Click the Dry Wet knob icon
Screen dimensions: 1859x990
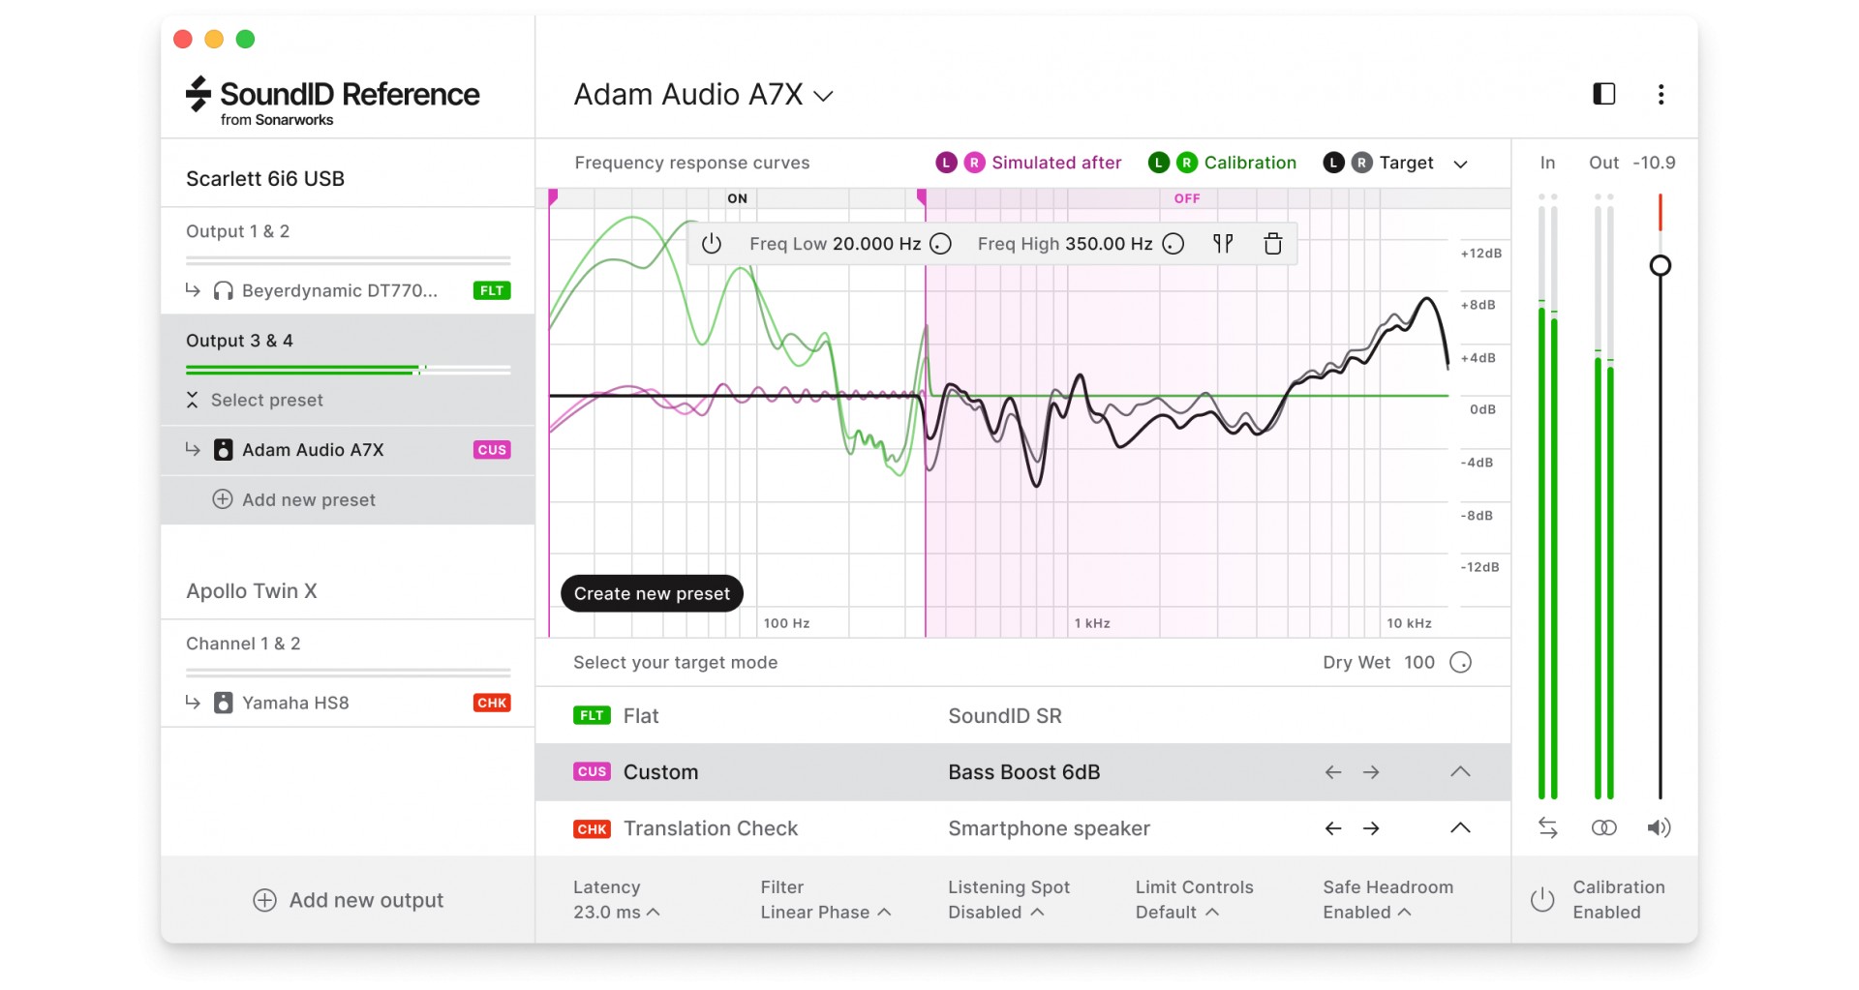1460,662
